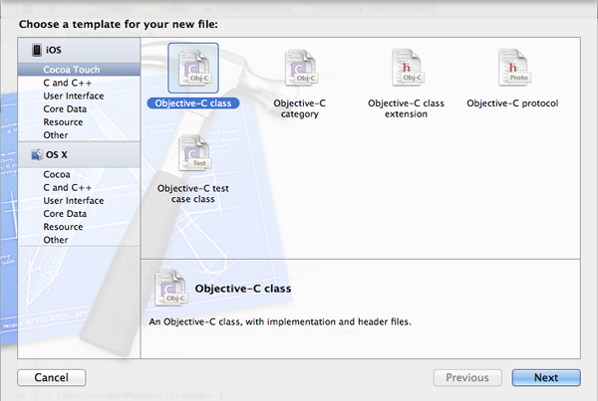Image resolution: width=598 pixels, height=401 pixels.
Task: Choose the Objective-C class extension icon
Action: click(x=407, y=68)
